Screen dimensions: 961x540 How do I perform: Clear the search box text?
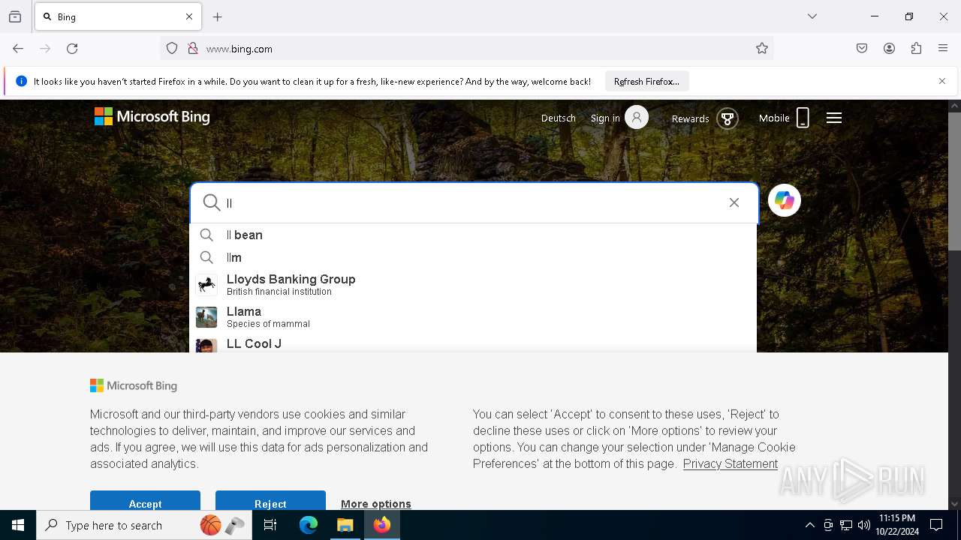(734, 202)
